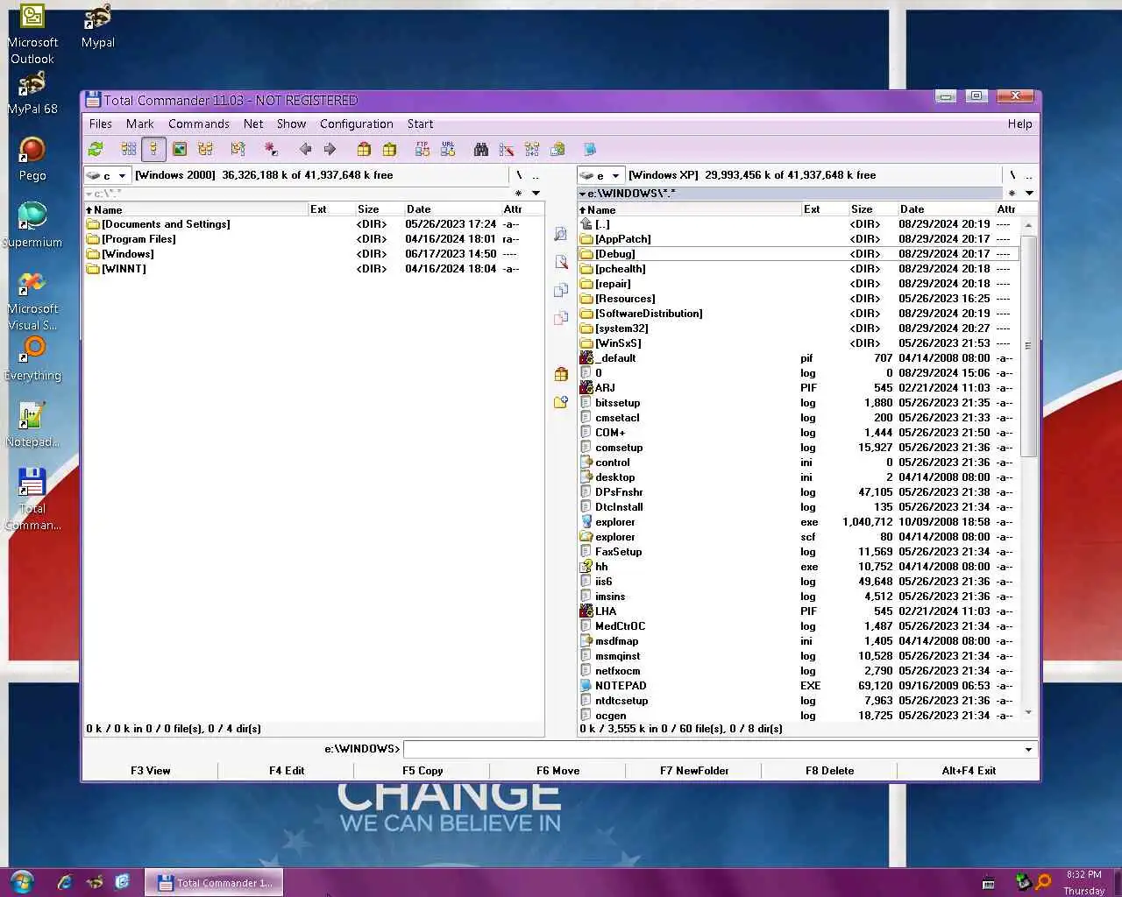Click the clipboard copy names toolbar icon
The width and height of the screenshot is (1122, 897).
(557, 149)
